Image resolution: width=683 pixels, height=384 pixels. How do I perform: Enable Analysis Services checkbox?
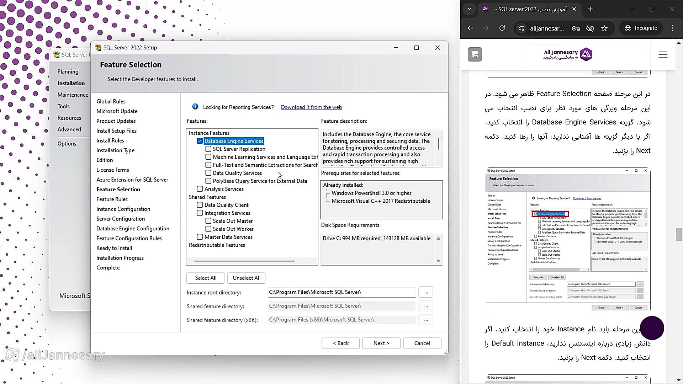[200, 189]
